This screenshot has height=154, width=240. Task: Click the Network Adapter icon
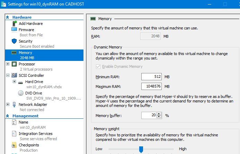click(x=14, y=105)
